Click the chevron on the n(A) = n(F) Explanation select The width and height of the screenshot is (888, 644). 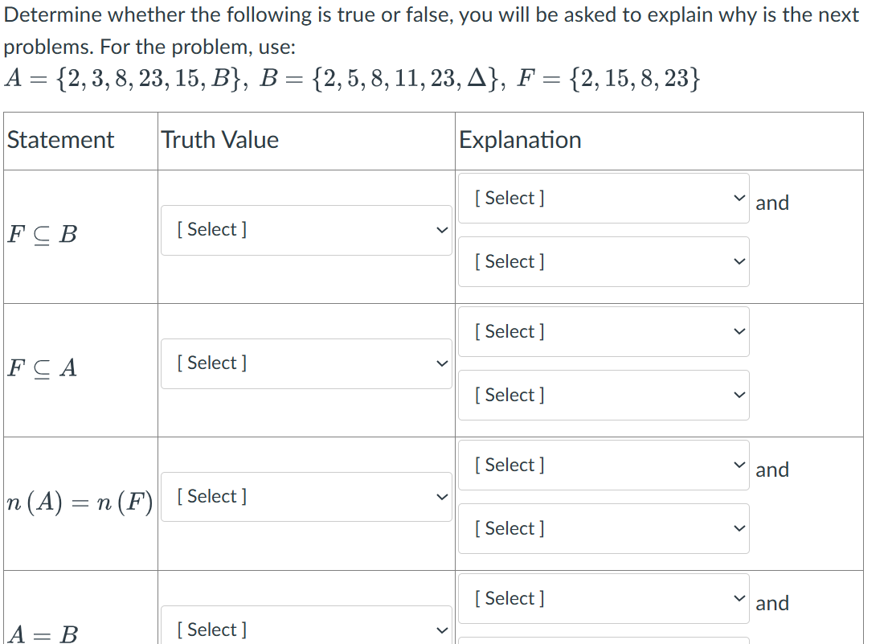(x=738, y=465)
